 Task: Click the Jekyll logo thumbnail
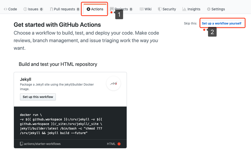tap(113, 83)
